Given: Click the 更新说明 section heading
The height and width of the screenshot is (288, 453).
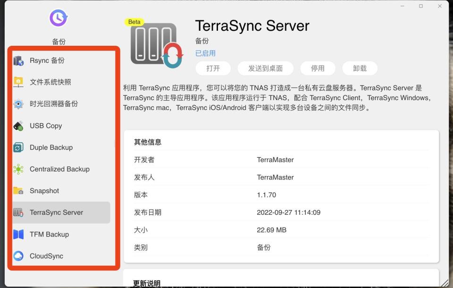Looking at the screenshot, I should point(147,283).
